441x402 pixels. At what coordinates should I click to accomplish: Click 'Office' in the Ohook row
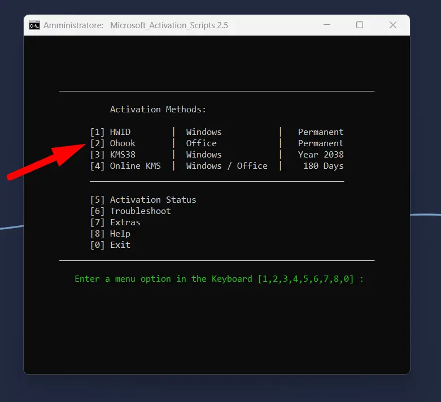pos(202,143)
